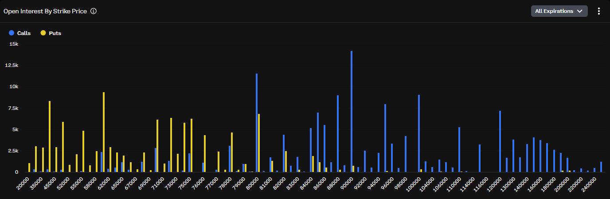Click the blue Calls legend dot
The width and height of the screenshot is (610, 199).
click(12, 33)
